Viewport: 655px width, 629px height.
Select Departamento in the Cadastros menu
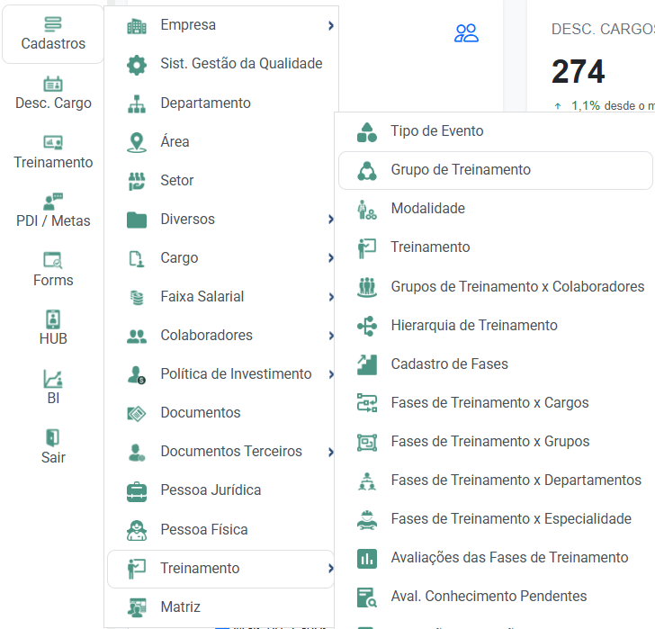(x=205, y=103)
